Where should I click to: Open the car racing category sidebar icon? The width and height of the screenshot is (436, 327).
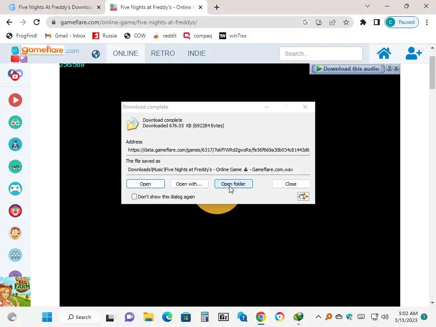tap(15, 166)
